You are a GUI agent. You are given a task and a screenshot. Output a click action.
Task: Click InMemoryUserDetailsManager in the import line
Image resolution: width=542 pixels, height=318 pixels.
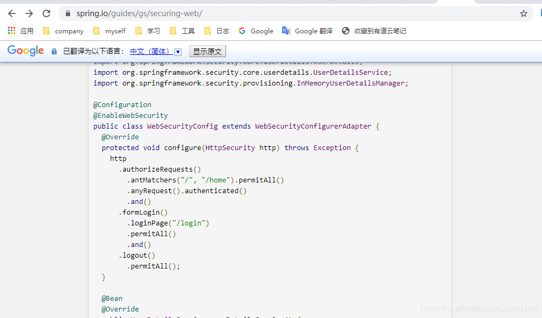351,83
